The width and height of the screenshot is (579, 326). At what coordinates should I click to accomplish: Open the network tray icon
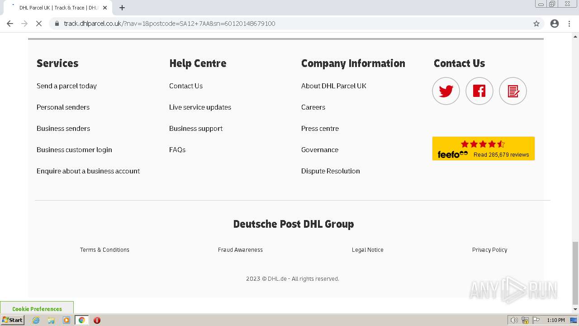click(525, 320)
